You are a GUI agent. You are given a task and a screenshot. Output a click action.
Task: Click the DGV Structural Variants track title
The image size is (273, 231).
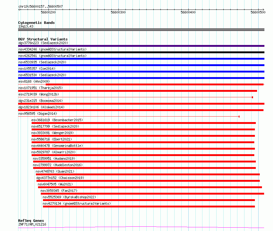43,39
